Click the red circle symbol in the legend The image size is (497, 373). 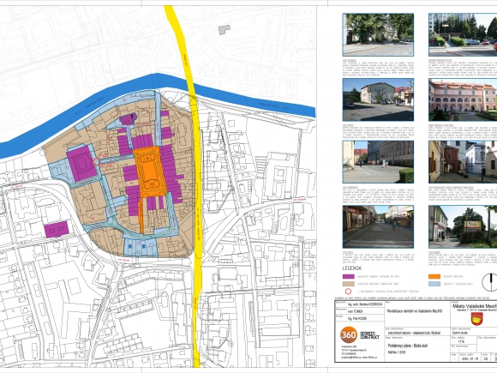[348, 292]
